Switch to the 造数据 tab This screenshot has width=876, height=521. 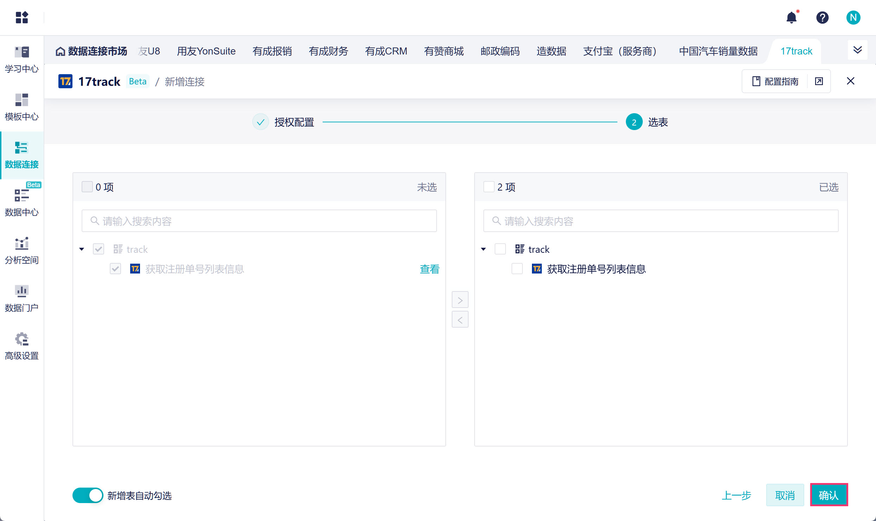pyautogui.click(x=552, y=51)
